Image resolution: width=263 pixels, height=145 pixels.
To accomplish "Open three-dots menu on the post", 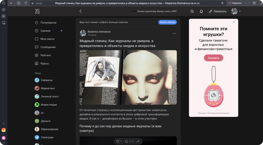I will coord(174,33).
